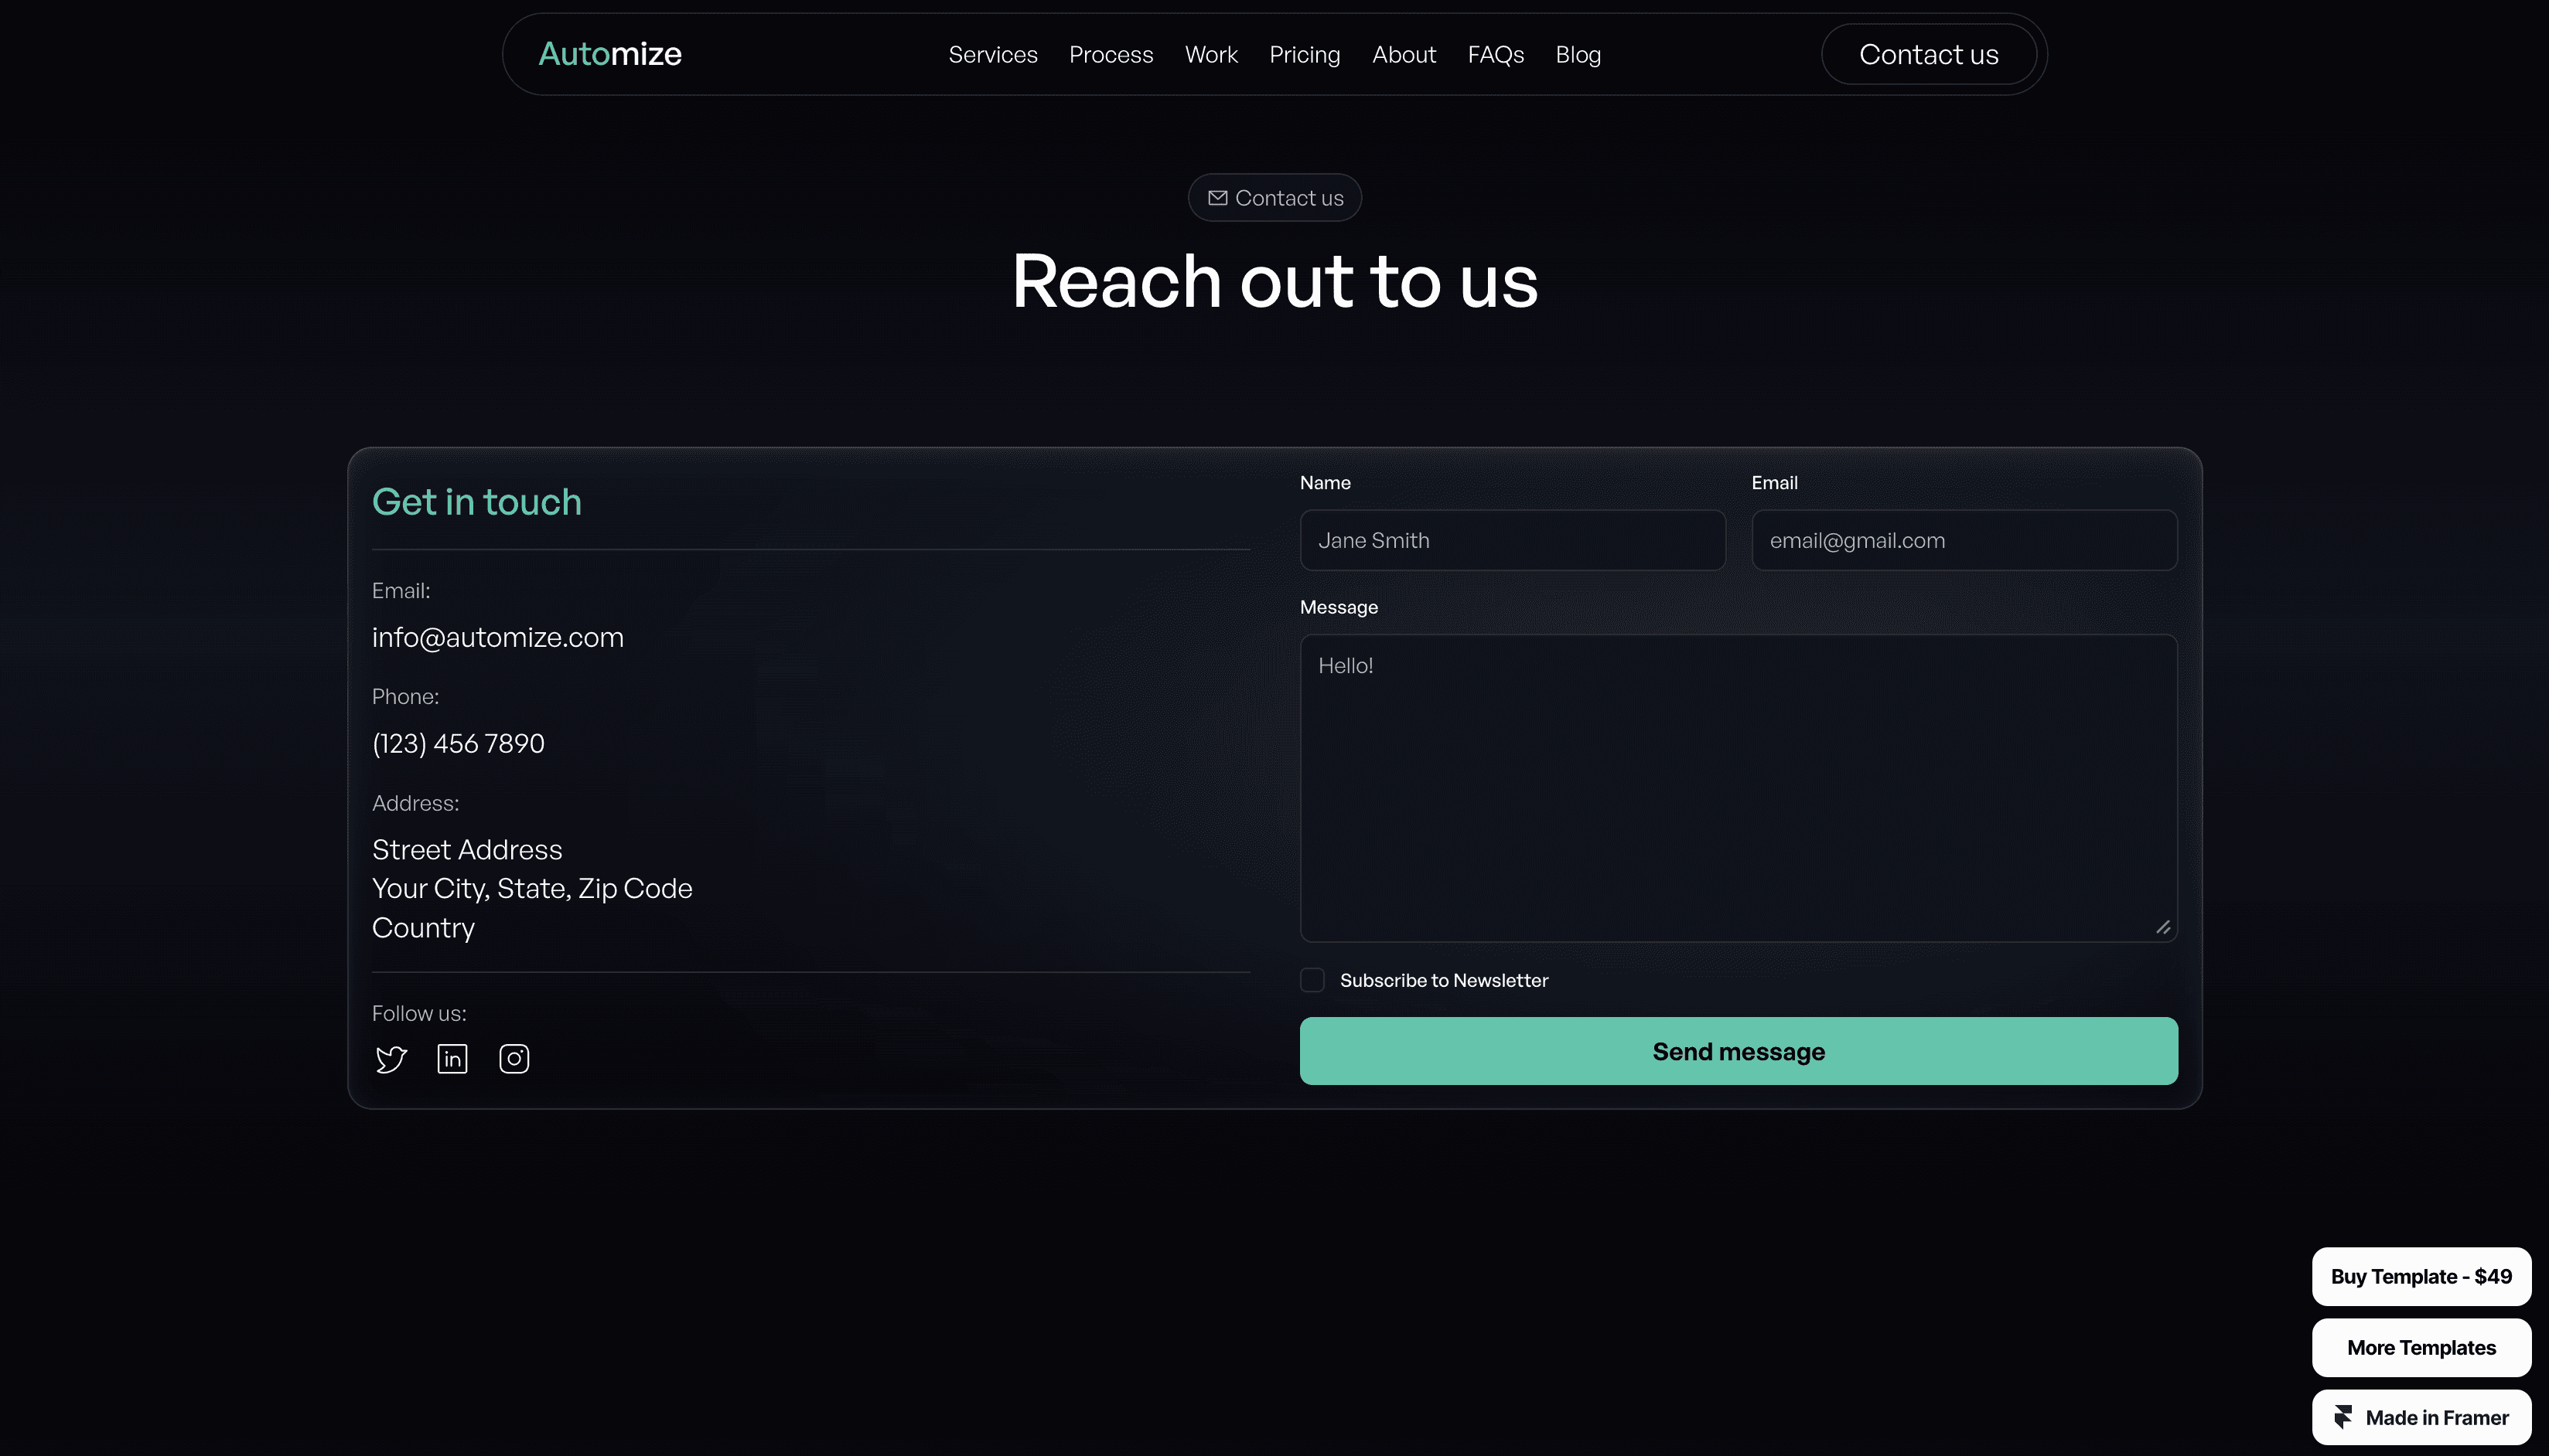Enable Subscribe to Newsletter checkbox

1312,980
